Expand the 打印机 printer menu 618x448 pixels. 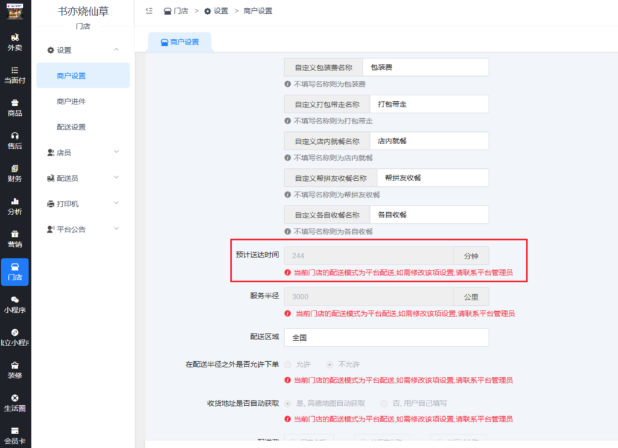(83, 204)
